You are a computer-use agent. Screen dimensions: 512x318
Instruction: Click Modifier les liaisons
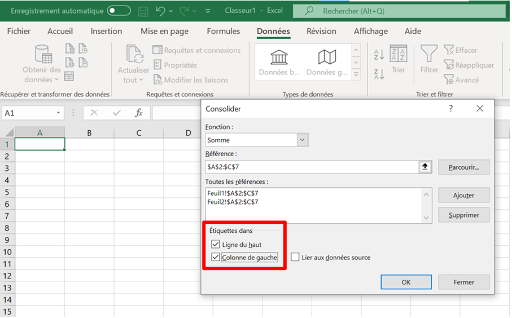coord(191,80)
